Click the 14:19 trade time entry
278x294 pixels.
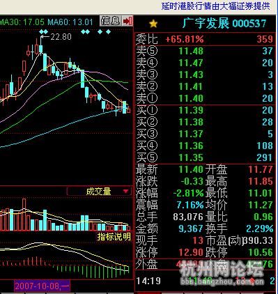[148, 281]
